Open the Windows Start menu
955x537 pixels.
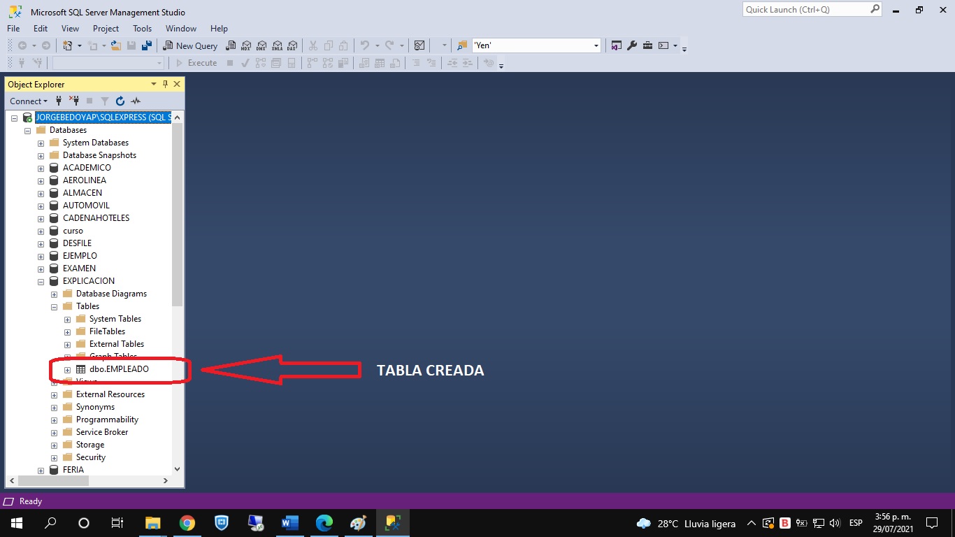tap(16, 523)
